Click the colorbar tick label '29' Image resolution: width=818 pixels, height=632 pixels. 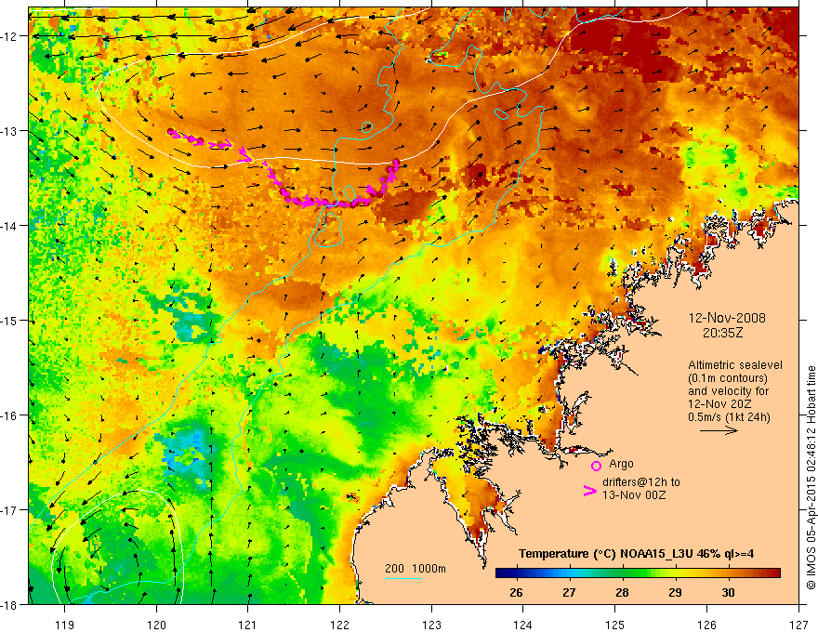pyautogui.click(x=675, y=593)
